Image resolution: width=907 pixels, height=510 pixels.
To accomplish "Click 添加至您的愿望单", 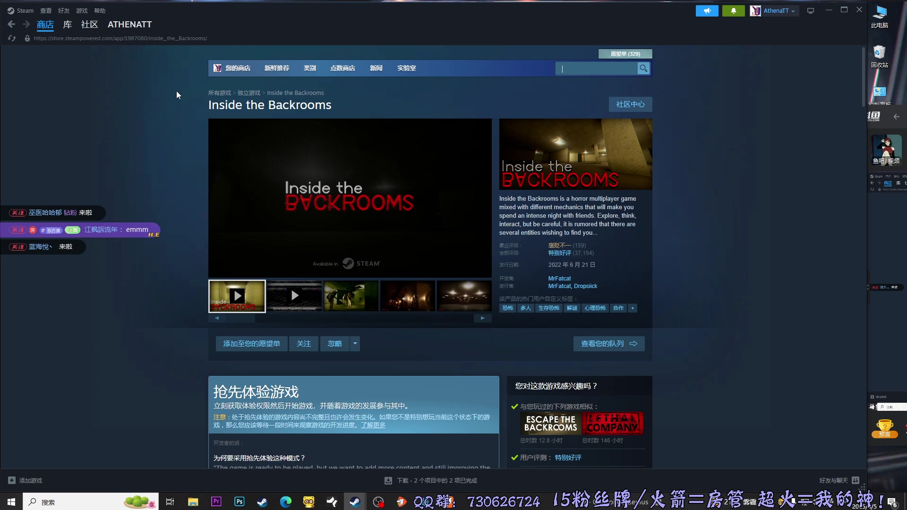I will coord(251,344).
